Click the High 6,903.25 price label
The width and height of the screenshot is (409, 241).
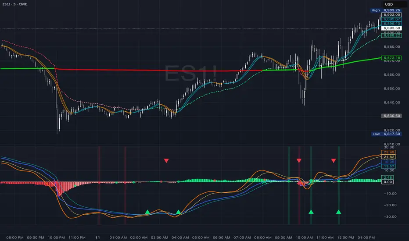386,10
